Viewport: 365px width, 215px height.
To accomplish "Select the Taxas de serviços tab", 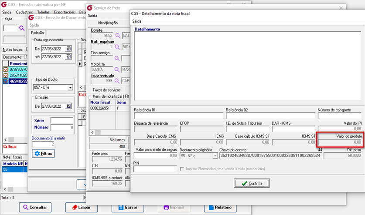I will (106, 90).
